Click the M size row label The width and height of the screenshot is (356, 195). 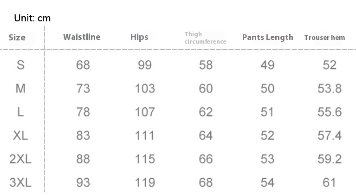point(20,88)
